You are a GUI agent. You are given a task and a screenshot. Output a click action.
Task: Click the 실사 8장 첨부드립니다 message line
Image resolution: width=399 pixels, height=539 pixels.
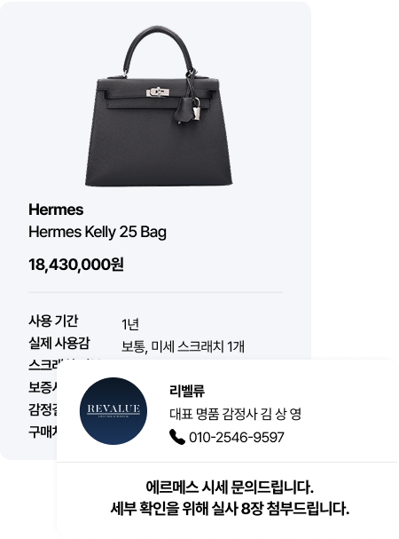230,509
